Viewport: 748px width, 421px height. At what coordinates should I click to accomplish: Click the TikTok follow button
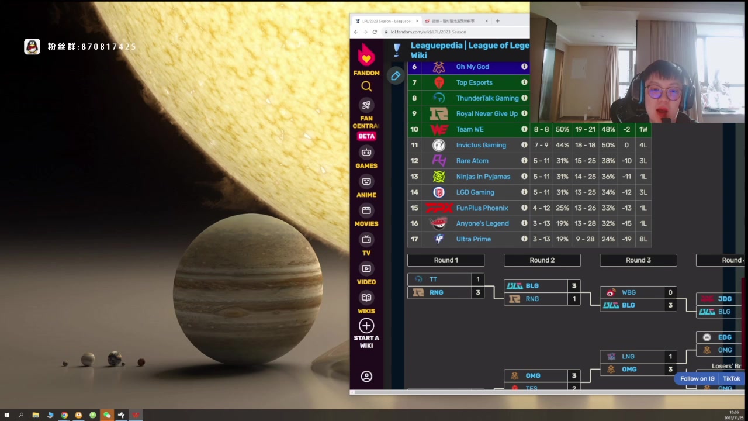pos(731,379)
